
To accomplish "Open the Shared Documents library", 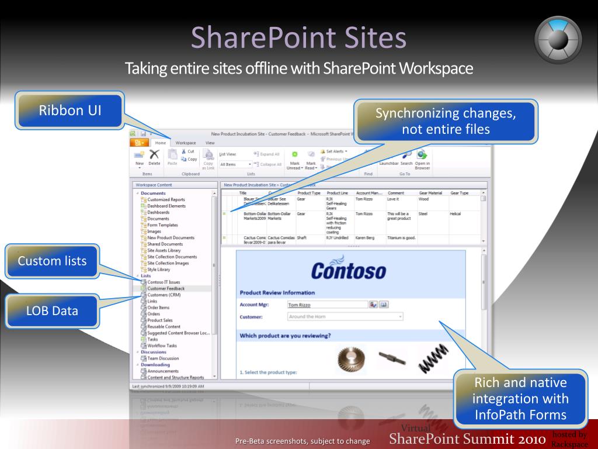I will [x=165, y=244].
